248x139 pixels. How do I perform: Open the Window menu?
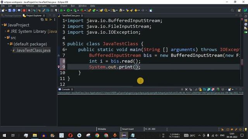tap(83, 6)
